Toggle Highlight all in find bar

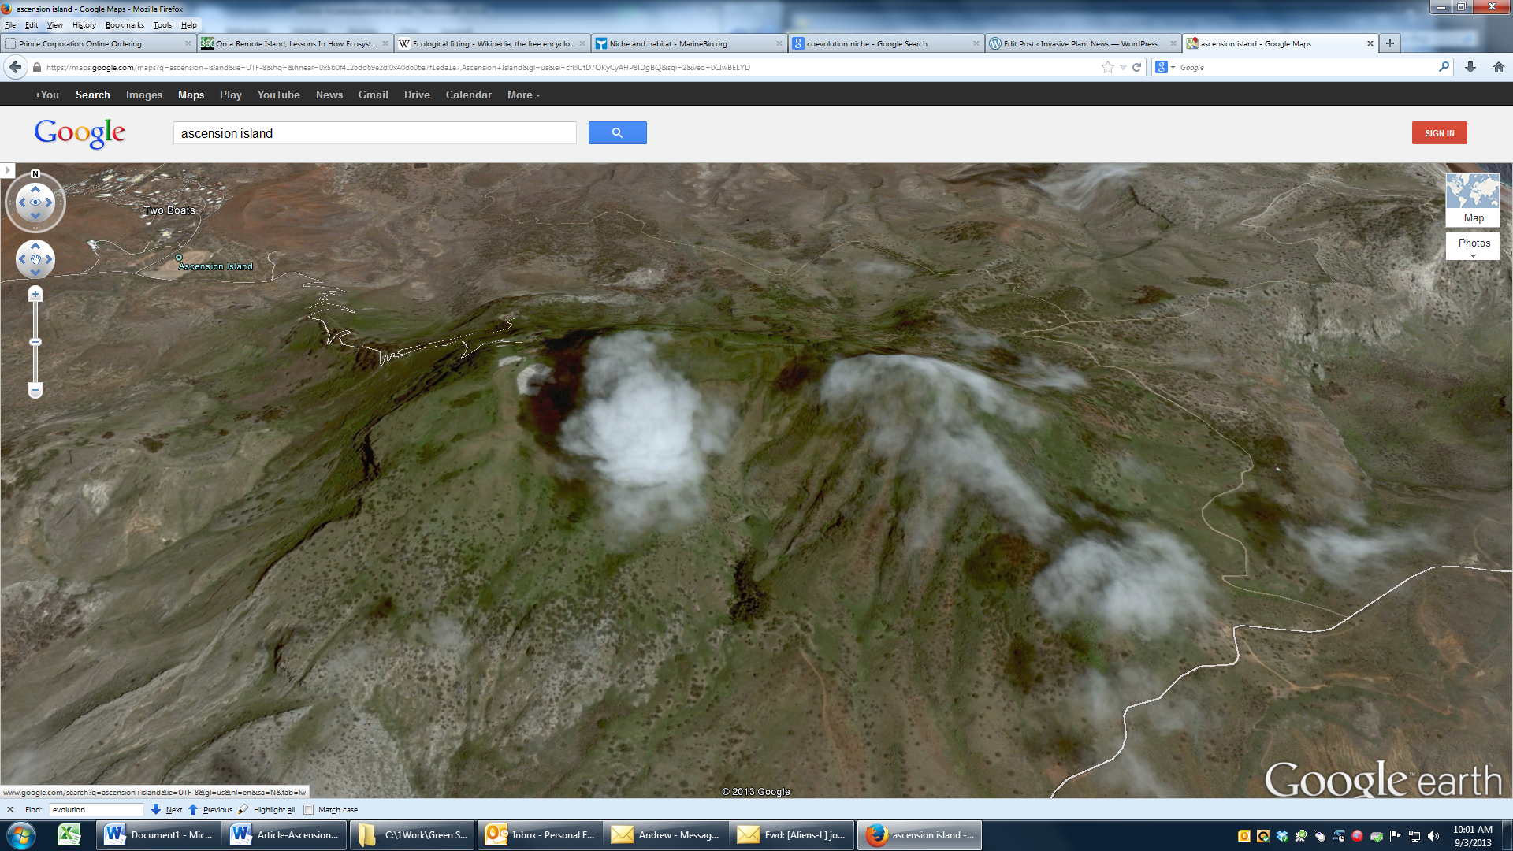tap(267, 809)
